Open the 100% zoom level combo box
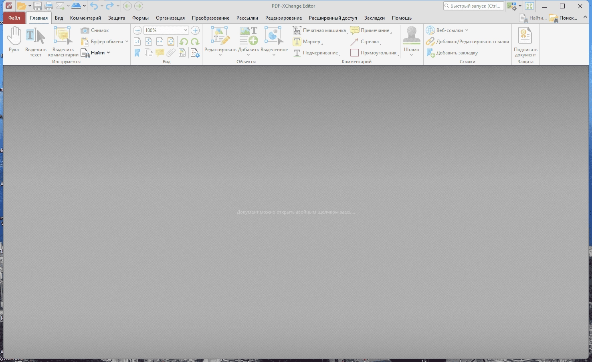Viewport: 592px width, 362px height. click(x=166, y=30)
